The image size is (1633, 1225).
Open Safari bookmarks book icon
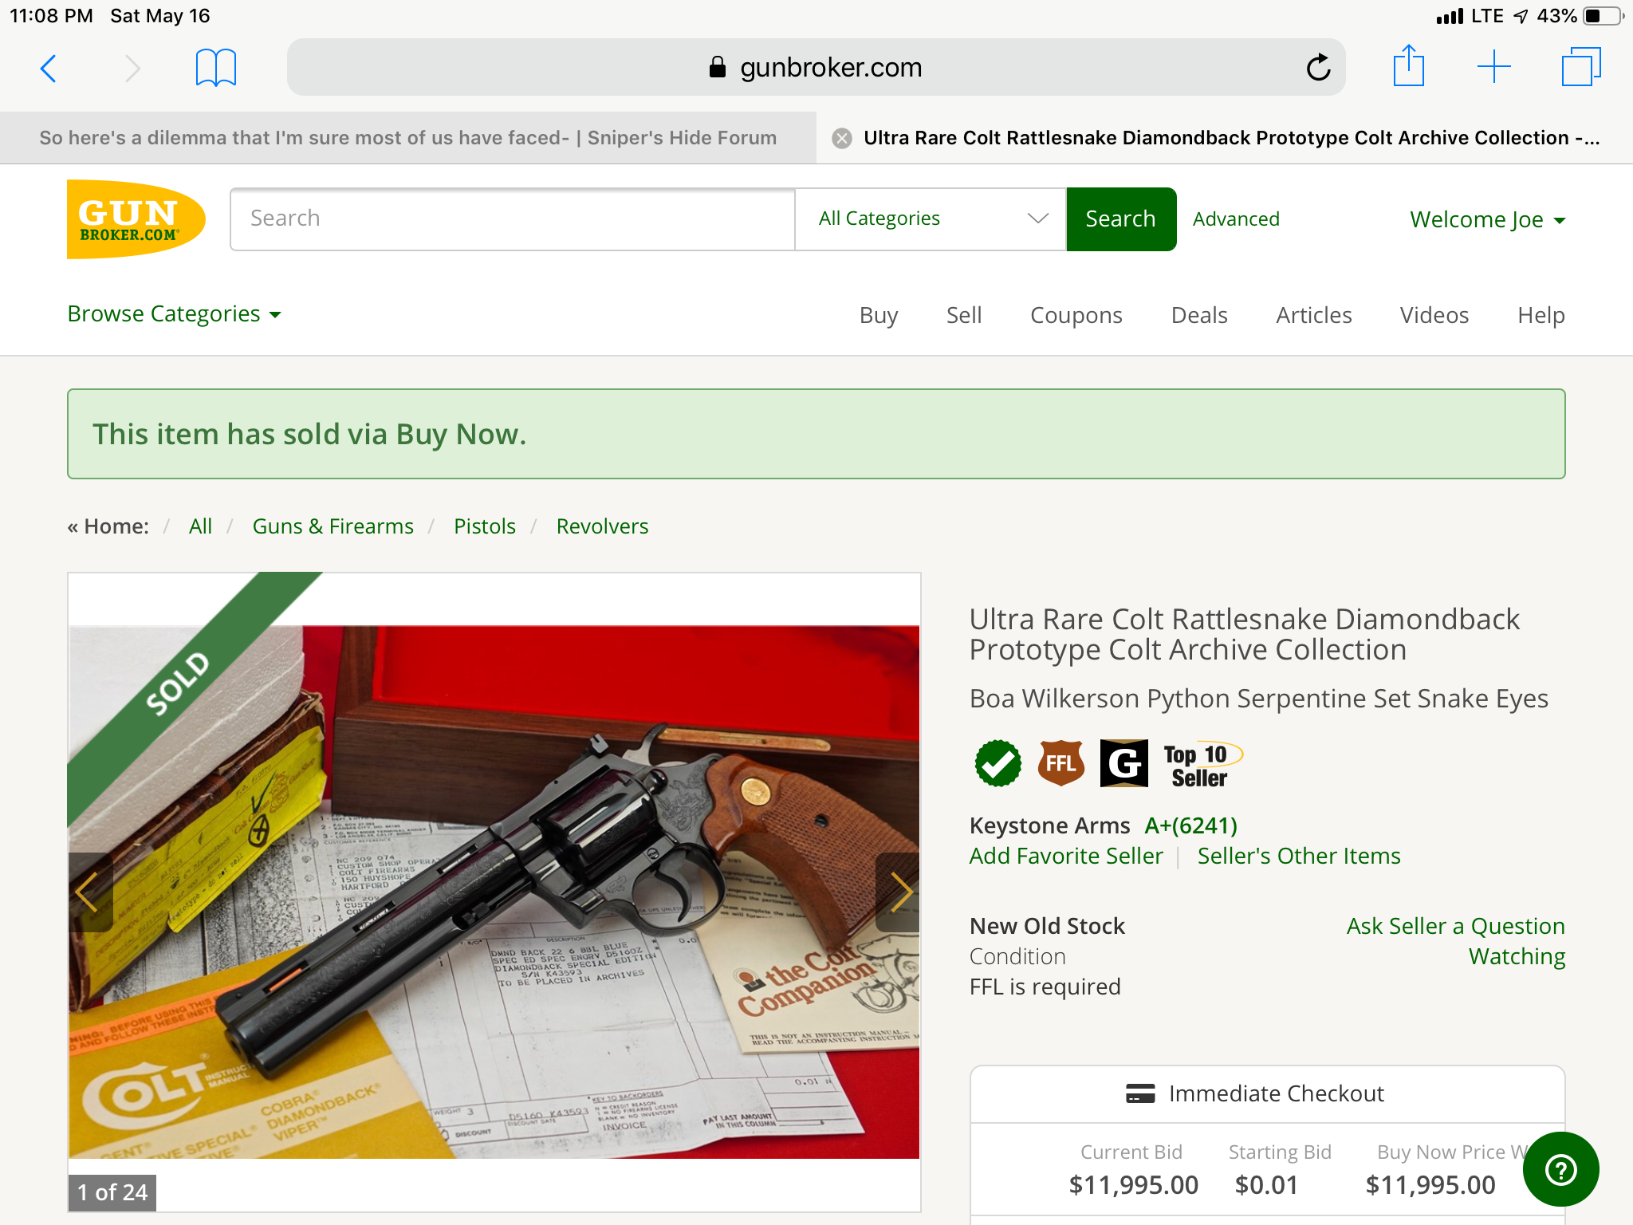[216, 68]
